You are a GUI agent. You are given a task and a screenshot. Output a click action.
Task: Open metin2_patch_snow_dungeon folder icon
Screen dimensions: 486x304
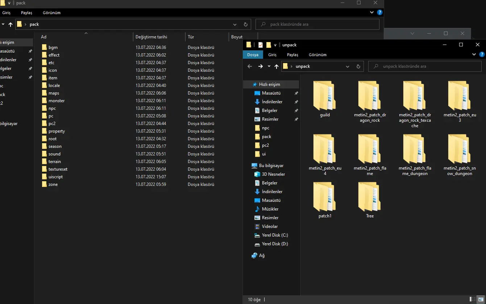[460, 149]
